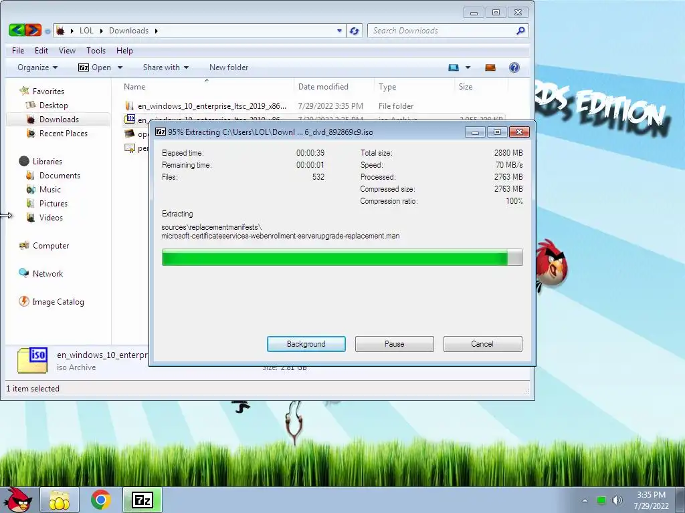Click the arrow after Downloads in breadcrumb
This screenshot has height=513, width=685.
(x=156, y=31)
